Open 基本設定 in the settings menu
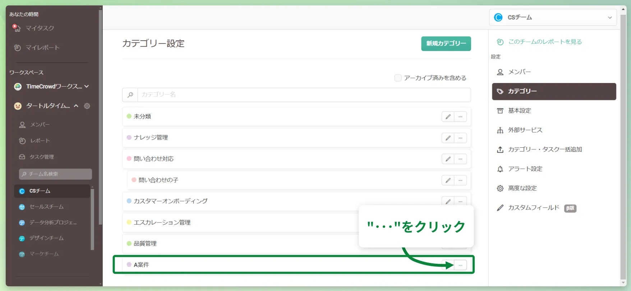This screenshot has height=291, width=631. coord(519,111)
